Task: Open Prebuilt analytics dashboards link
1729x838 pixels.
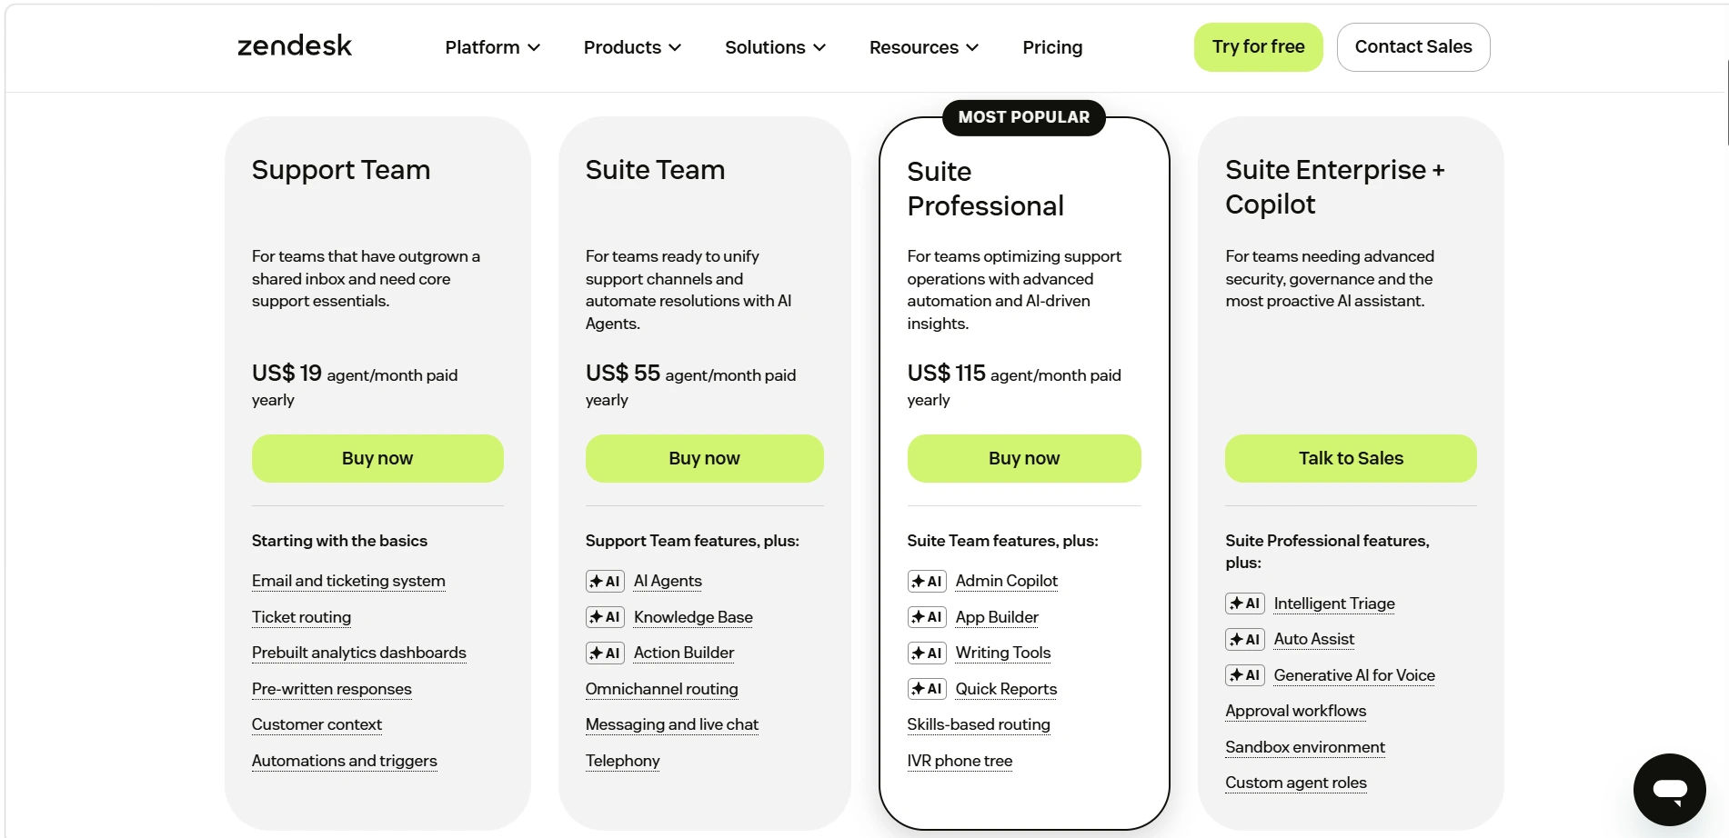Action: [x=358, y=653]
